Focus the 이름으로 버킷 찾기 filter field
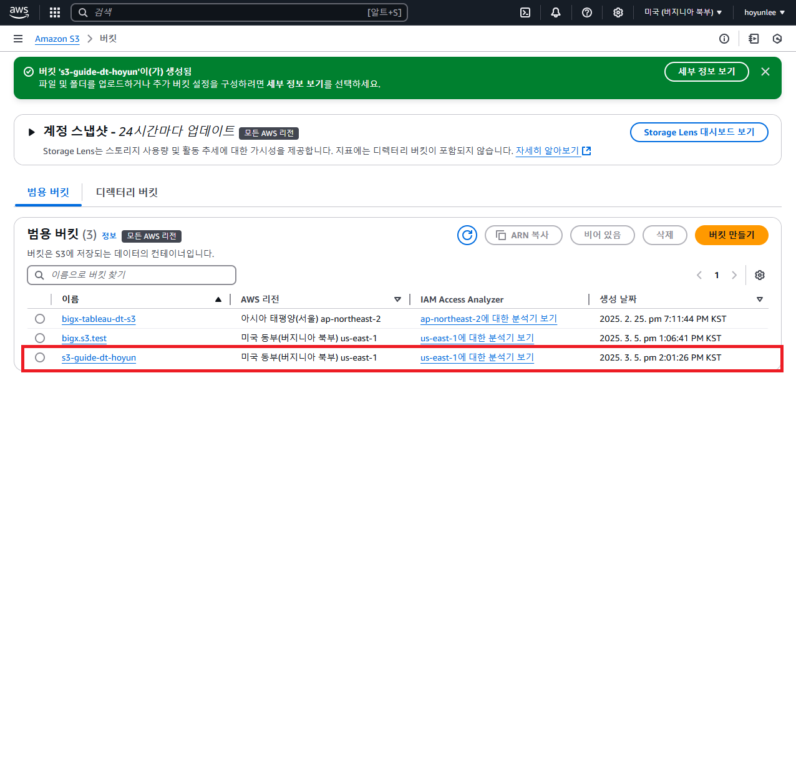The height and width of the screenshot is (771, 796). pos(132,275)
